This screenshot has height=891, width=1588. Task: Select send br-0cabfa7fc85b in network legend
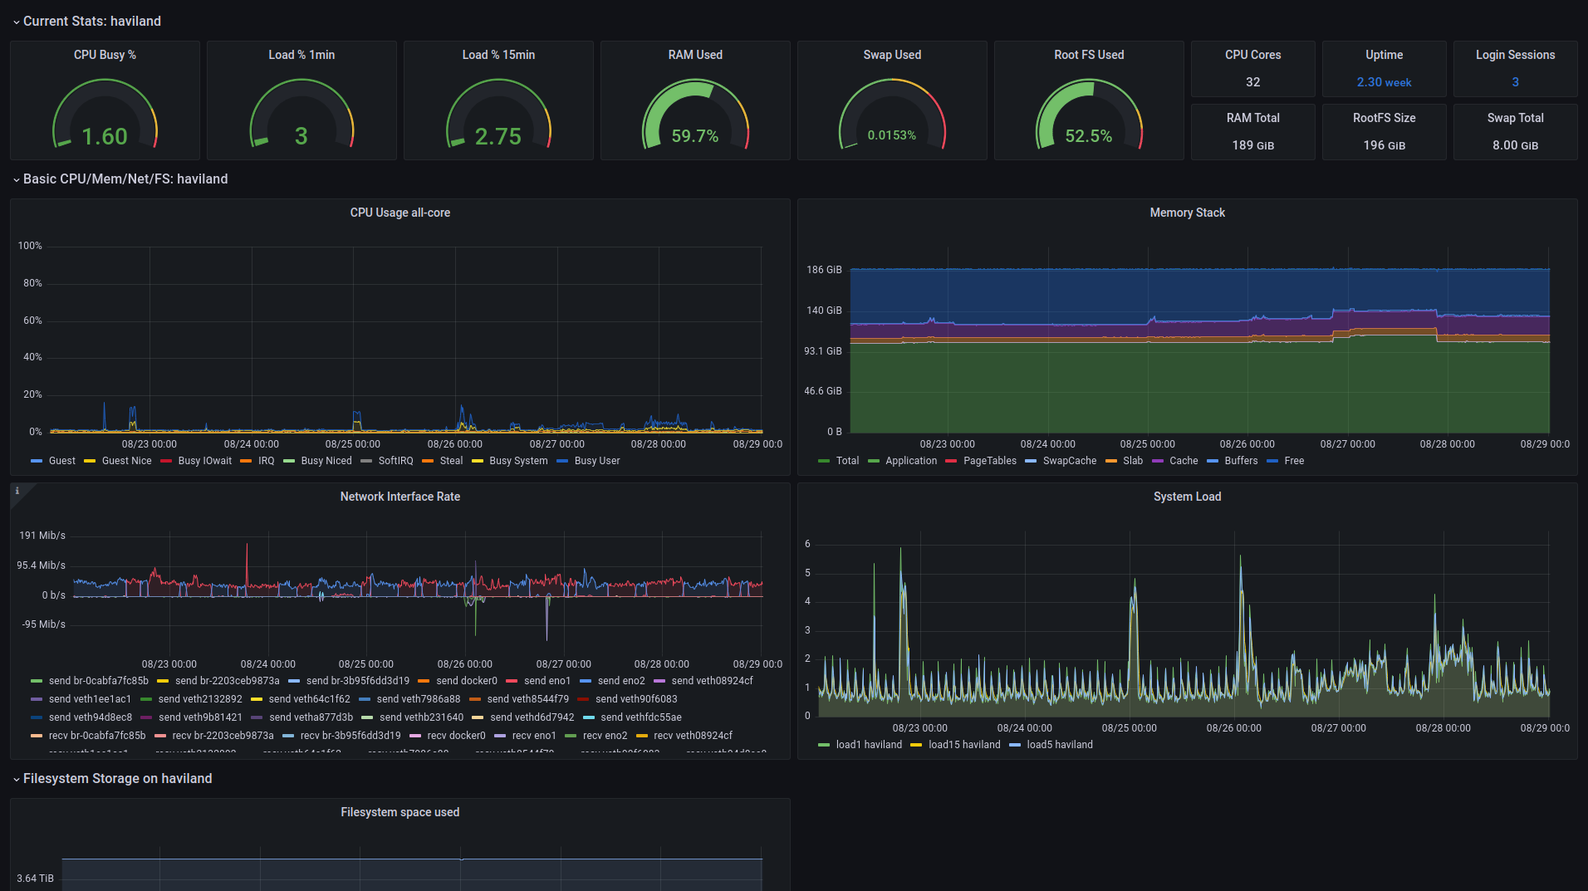tap(98, 681)
